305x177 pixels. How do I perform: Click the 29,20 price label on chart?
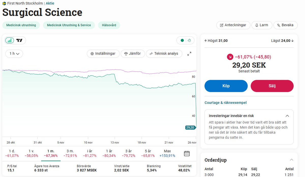190,127
